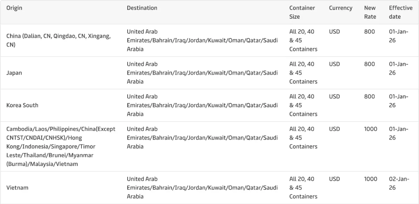Click the Container Size column header
The height and width of the screenshot is (204, 419).
click(302, 12)
